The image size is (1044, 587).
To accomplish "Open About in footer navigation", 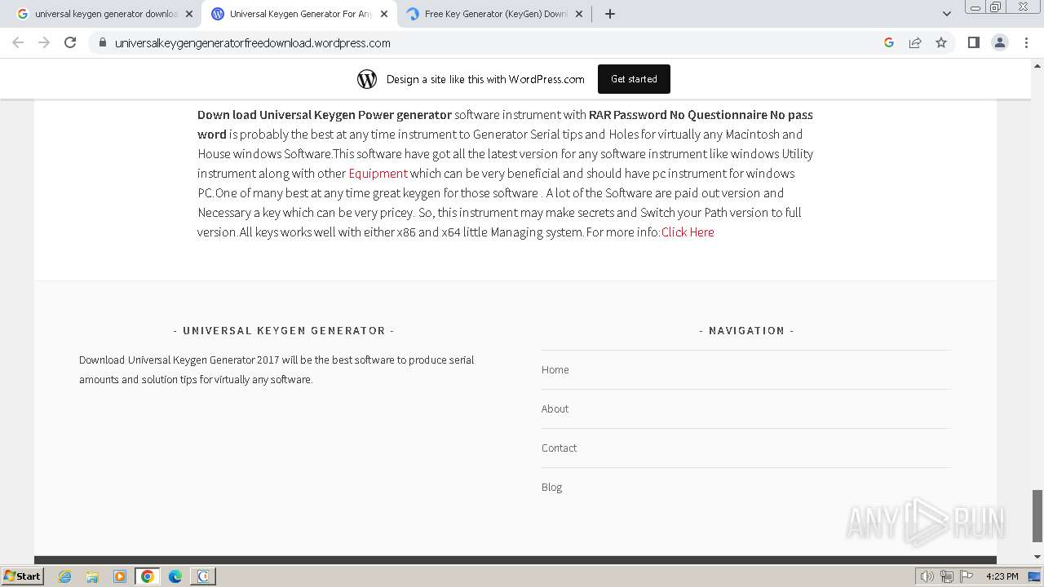I will (555, 408).
